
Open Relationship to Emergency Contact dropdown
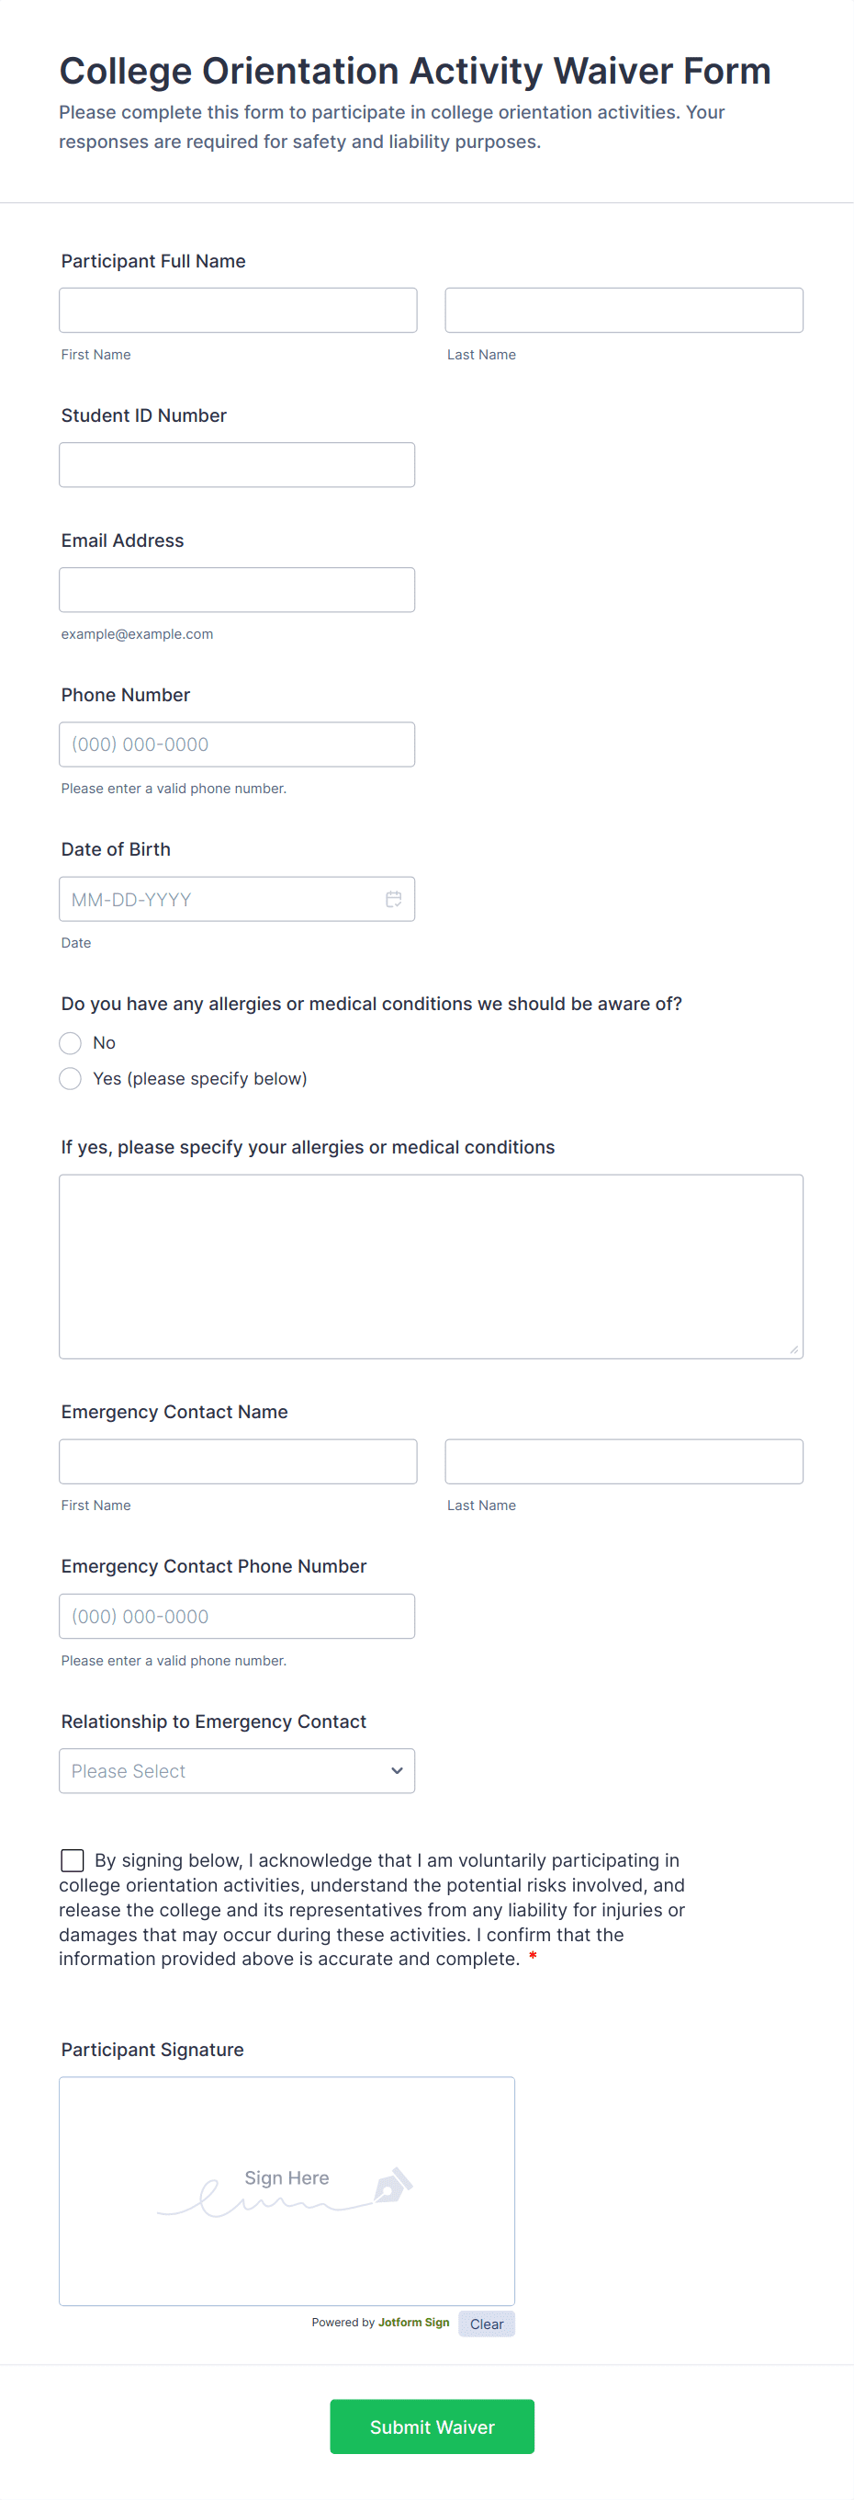click(x=236, y=1770)
